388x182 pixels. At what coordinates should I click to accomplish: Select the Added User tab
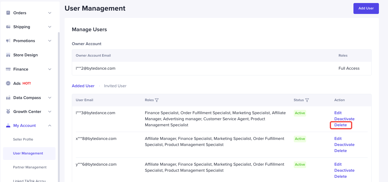(83, 86)
